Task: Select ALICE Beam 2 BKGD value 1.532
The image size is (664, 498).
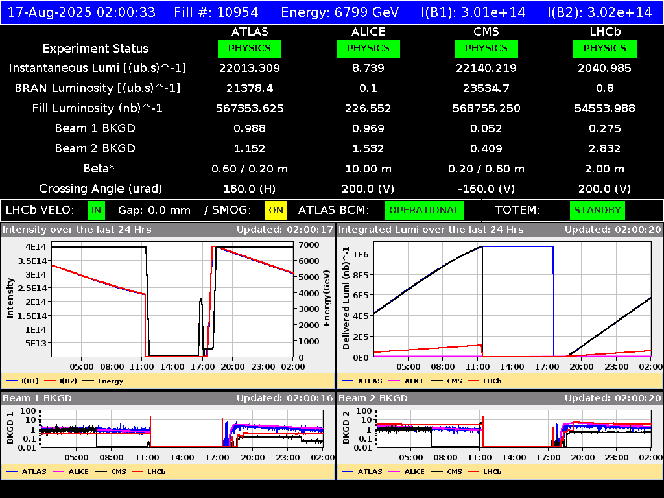Action: click(368, 148)
